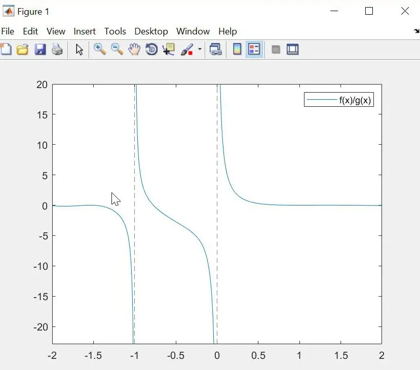Toggle the Edit Plot arrow tool
Viewport: 420px width, 370px height.
point(79,49)
